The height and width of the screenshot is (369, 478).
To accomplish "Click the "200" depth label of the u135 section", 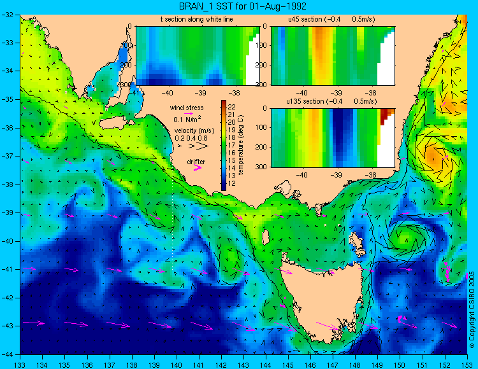I will [262, 147].
